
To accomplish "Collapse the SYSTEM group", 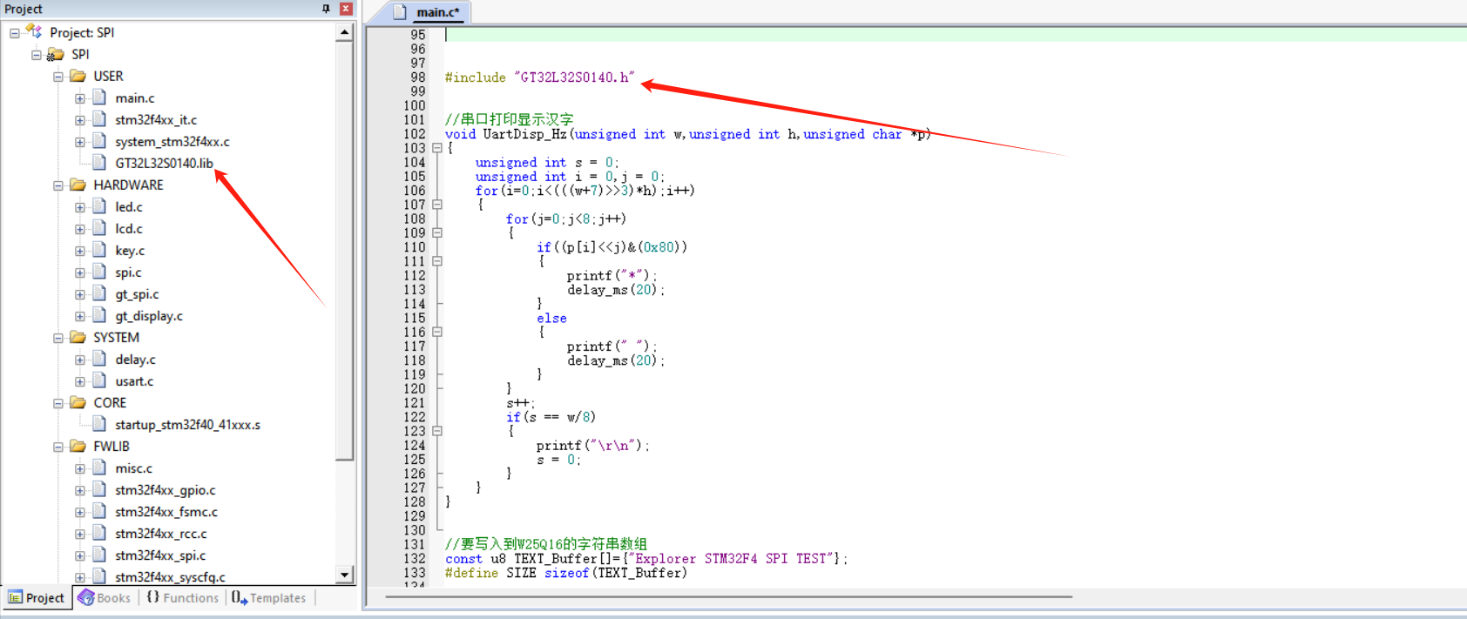I will click(x=58, y=338).
